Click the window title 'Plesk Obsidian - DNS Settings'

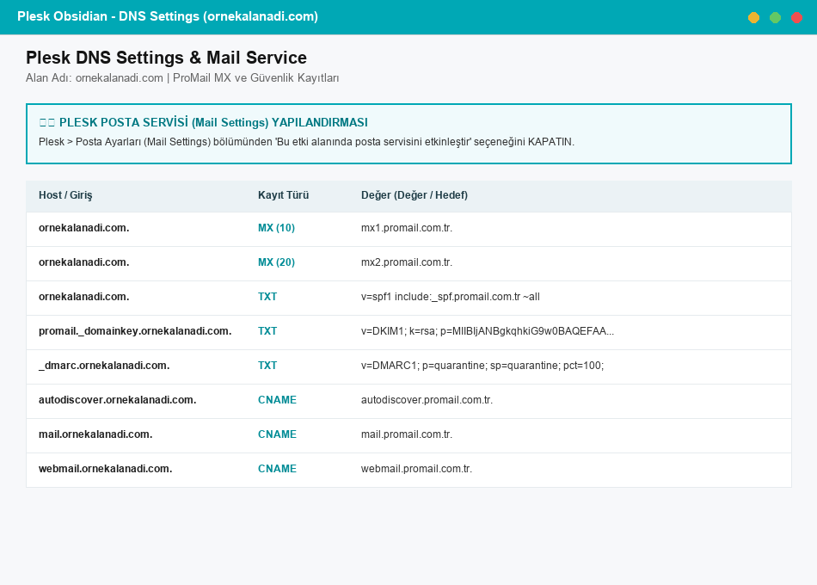point(167,16)
